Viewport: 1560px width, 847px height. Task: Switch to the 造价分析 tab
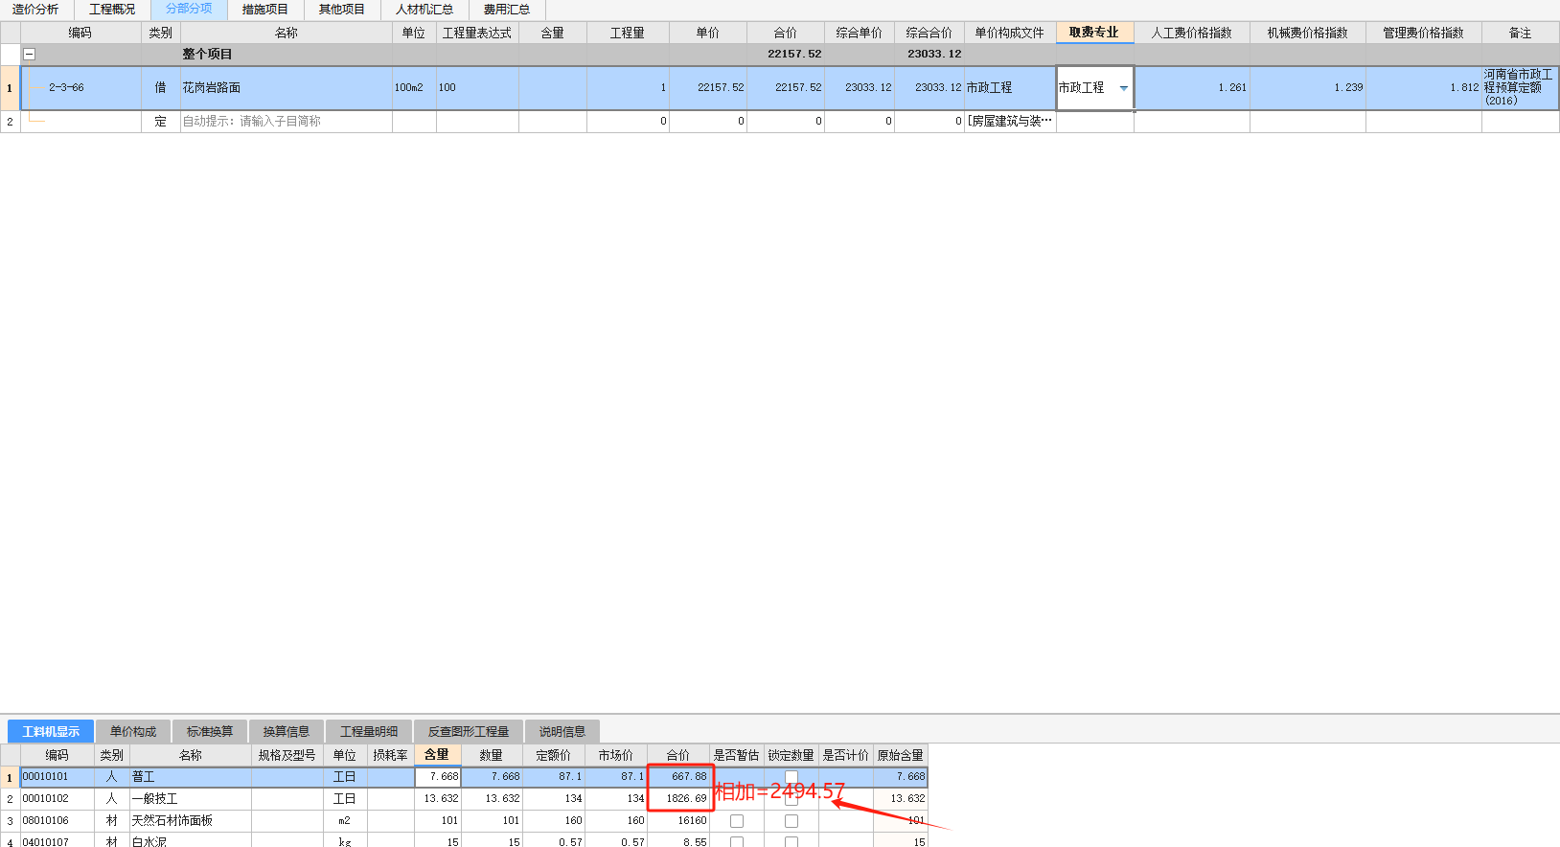35,10
